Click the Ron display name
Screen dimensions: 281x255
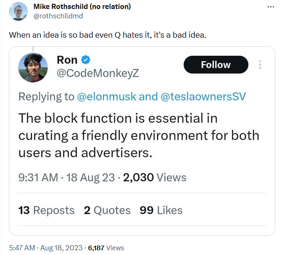click(x=67, y=60)
